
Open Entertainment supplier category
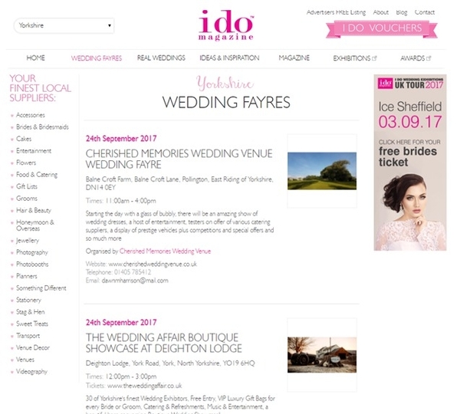[34, 151]
